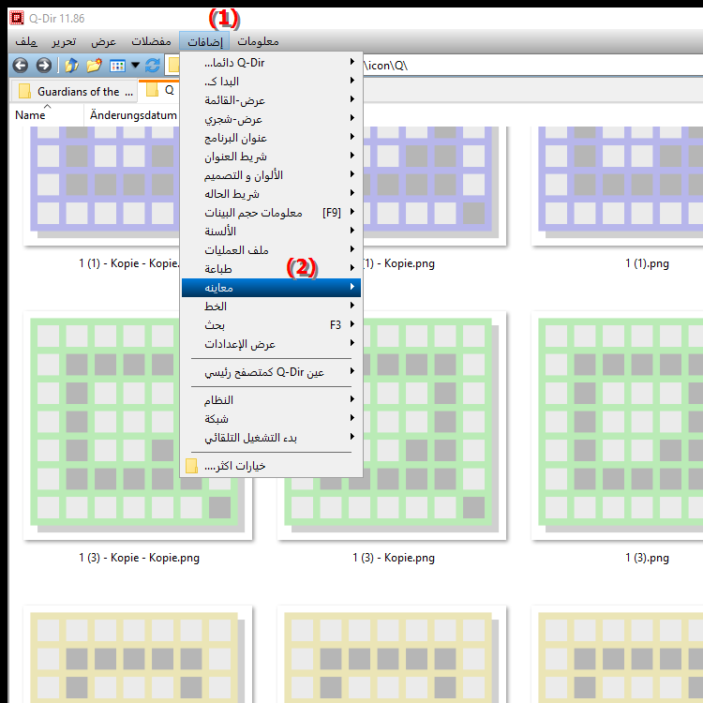Select the Q folder tab

(x=159, y=90)
